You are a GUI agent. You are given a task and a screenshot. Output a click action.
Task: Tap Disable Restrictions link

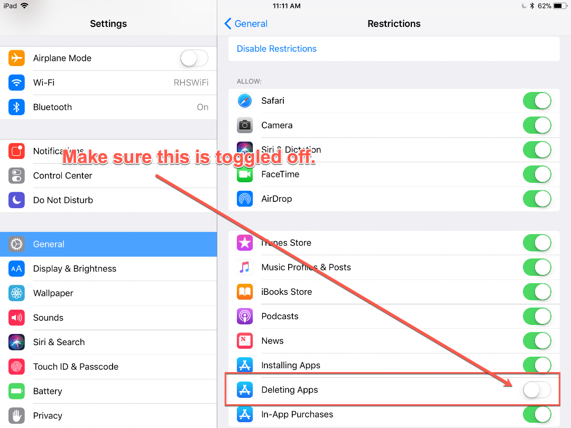[277, 49]
